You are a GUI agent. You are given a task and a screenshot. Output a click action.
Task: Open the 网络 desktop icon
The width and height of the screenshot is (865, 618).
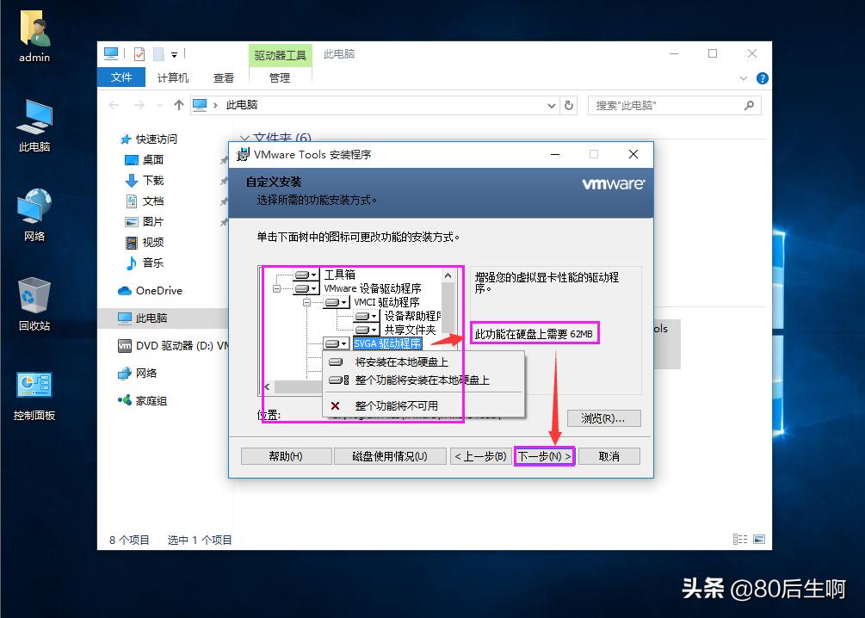point(33,207)
